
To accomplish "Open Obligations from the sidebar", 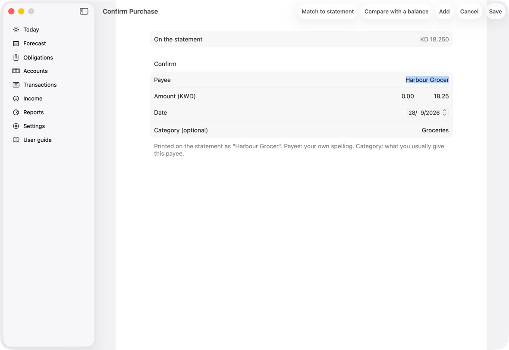I will point(38,57).
